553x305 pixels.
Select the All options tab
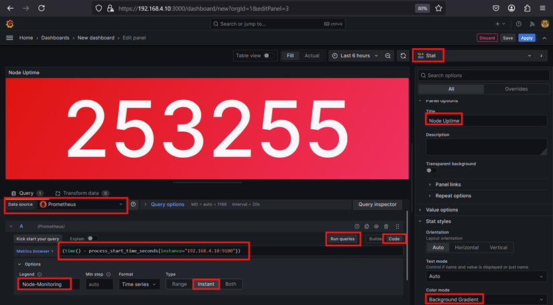pyautogui.click(x=451, y=89)
